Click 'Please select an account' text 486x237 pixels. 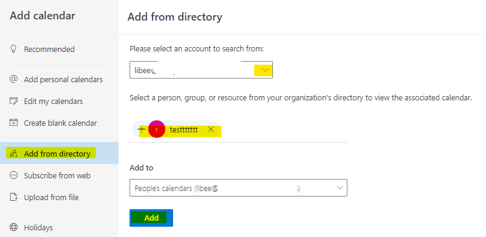197,49
